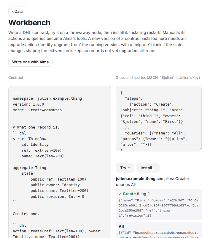The height and width of the screenshot is (238, 210).
Task: Go back to the Data page
Action: 17,11
